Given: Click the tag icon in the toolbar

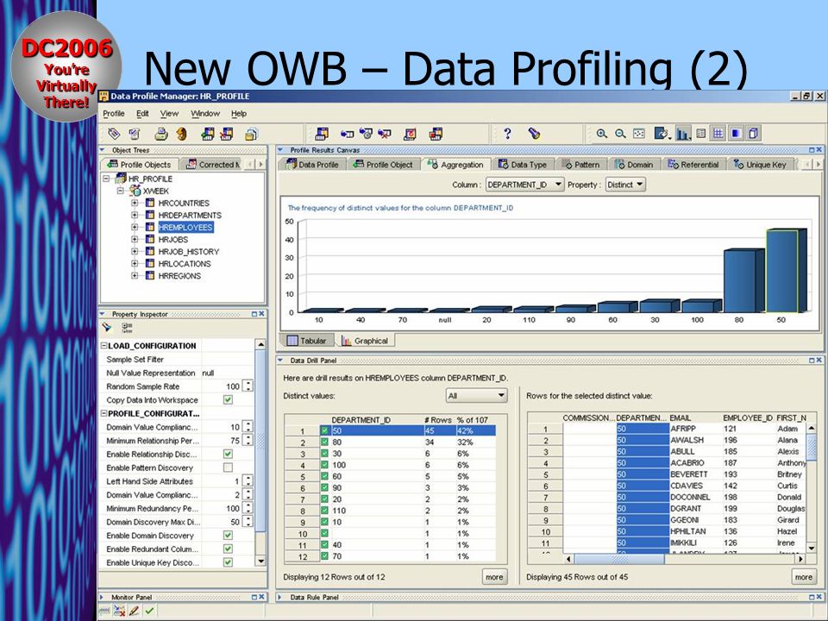Looking at the screenshot, I should (114, 135).
